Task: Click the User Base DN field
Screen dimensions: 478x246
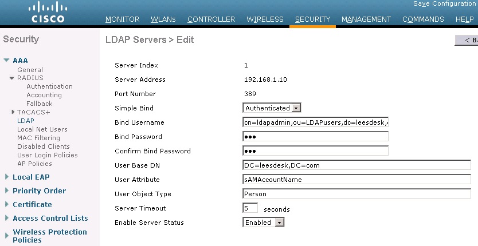Action: (356, 165)
